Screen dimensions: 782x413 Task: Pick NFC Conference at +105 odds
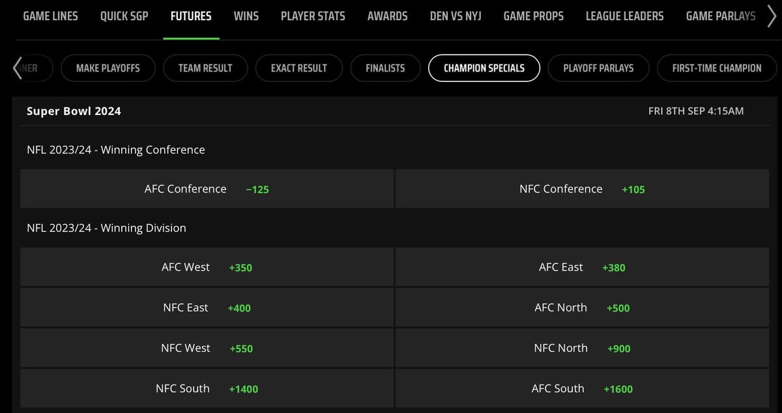[582, 189]
